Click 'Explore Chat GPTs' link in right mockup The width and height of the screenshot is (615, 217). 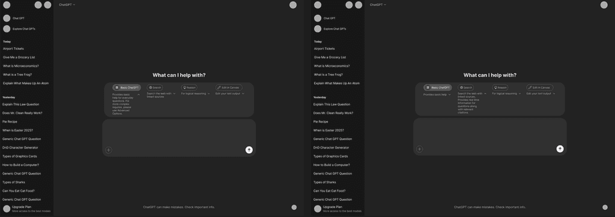click(335, 29)
